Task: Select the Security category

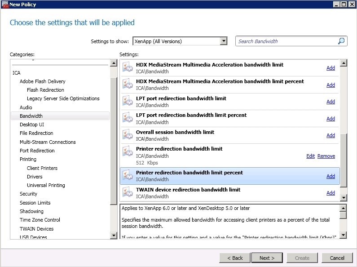Action: pos(28,194)
